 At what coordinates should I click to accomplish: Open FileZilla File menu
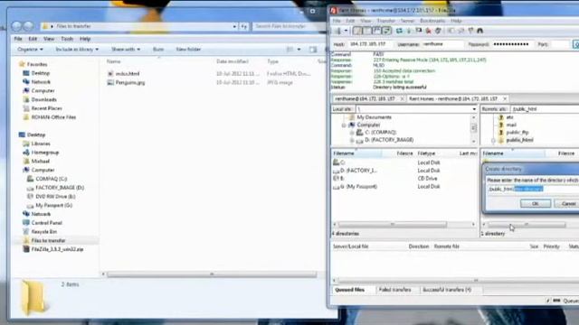click(x=337, y=21)
